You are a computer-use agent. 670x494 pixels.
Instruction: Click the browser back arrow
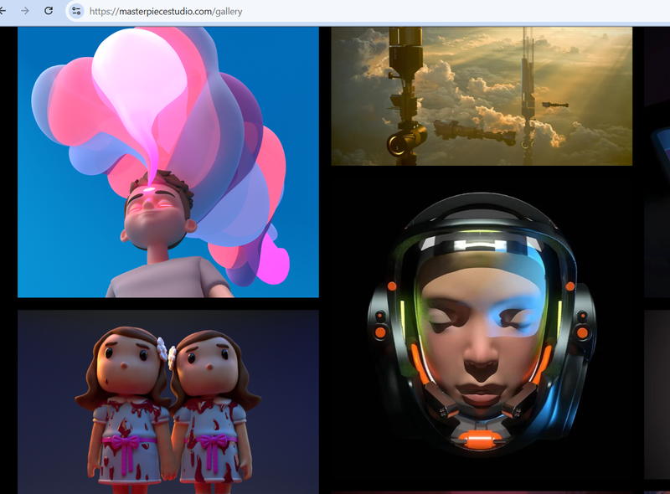coord(3,11)
